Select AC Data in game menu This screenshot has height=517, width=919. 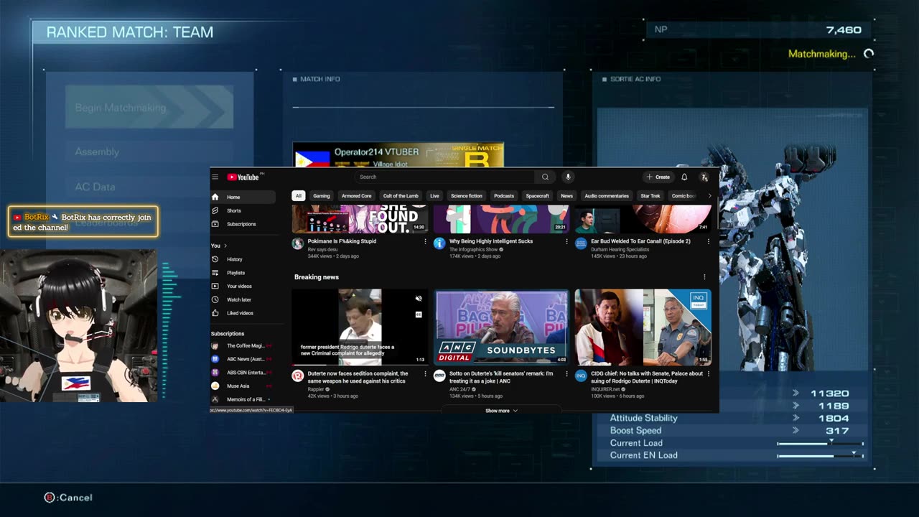click(149, 187)
